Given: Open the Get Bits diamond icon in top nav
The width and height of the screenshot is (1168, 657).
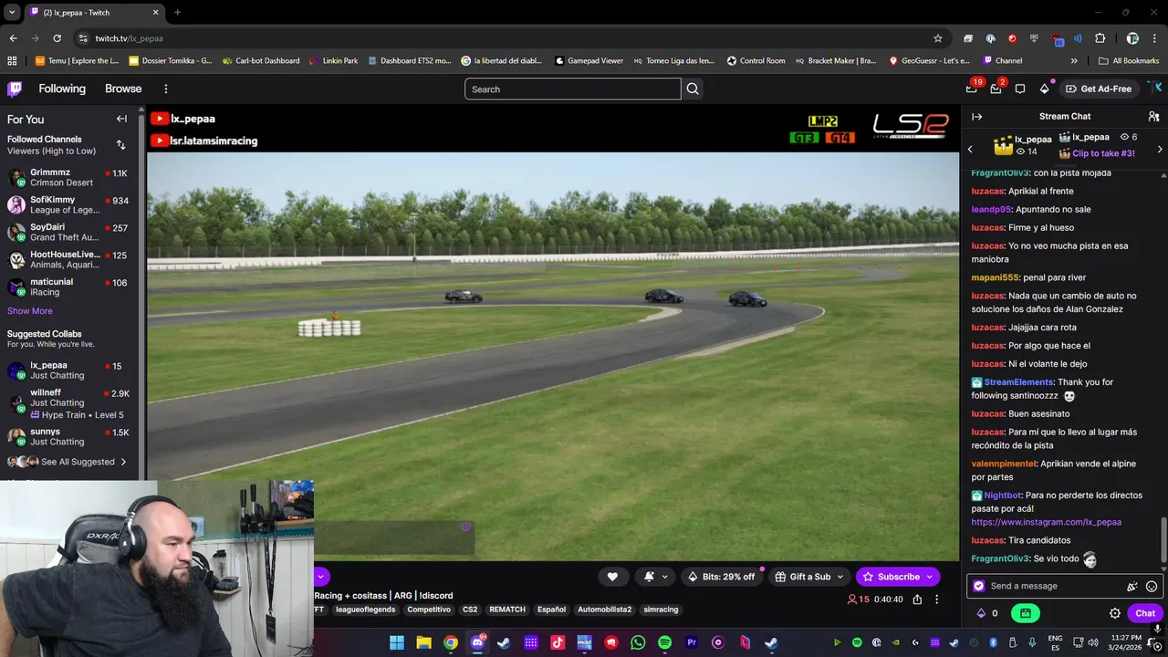Looking at the screenshot, I should click(x=1044, y=89).
